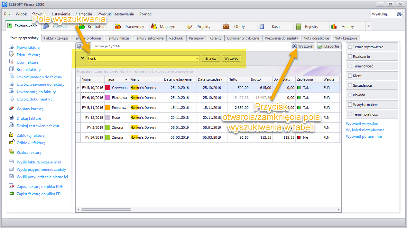Click the Zablokuj fakturę padlock icon

(x=11, y=135)
